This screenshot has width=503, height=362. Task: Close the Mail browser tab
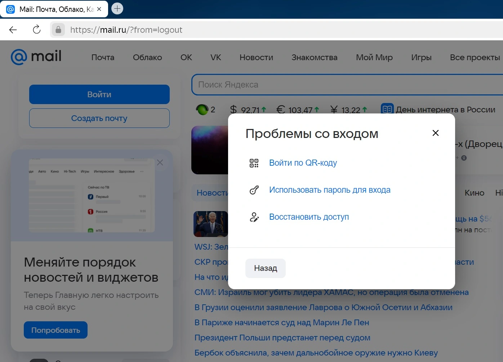pos(99,9)
